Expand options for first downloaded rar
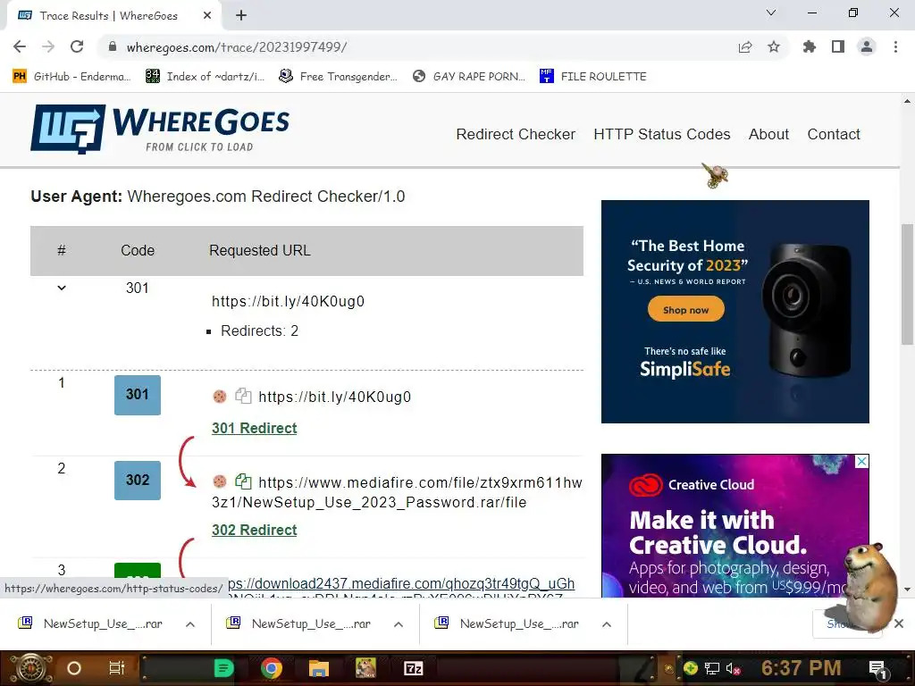Viewport: 915px width, 686px height. (190, 624)
